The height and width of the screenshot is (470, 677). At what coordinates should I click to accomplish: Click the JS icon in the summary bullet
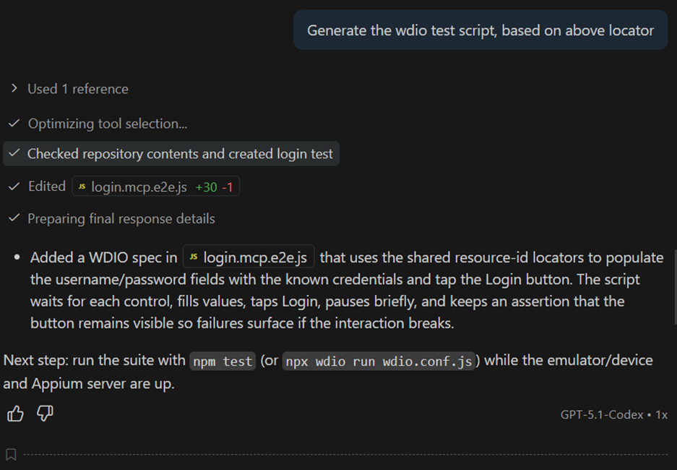194,257
